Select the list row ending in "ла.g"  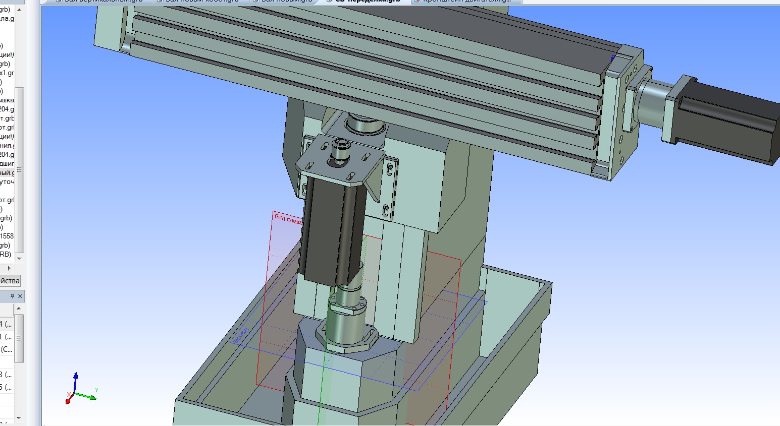click(7, 19)
